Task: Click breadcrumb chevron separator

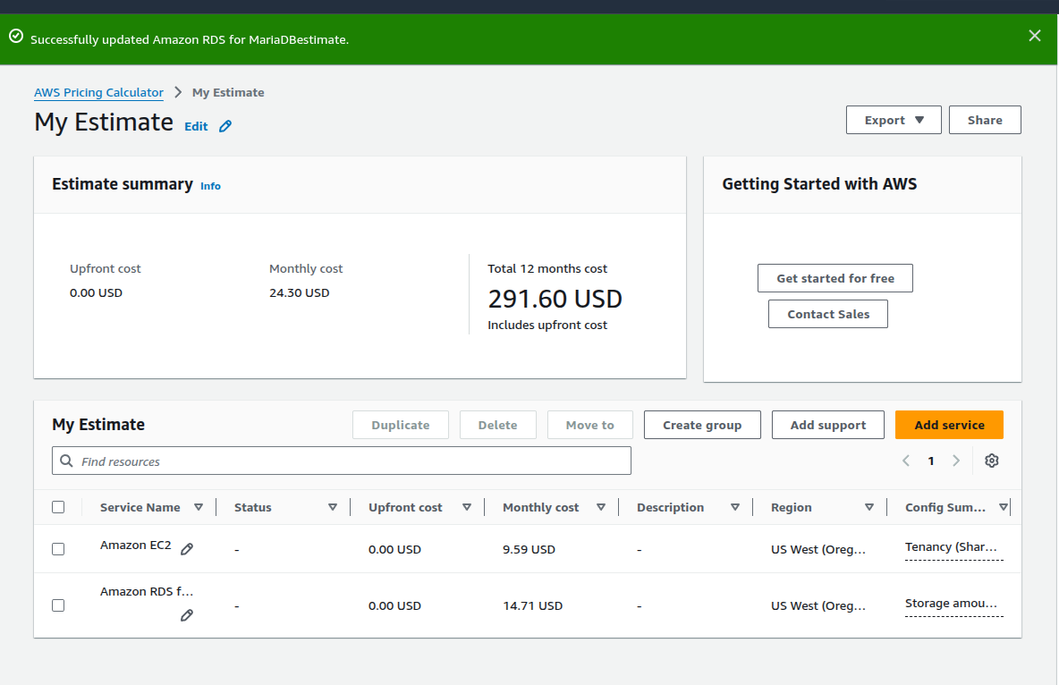Action: coord(178,92)
